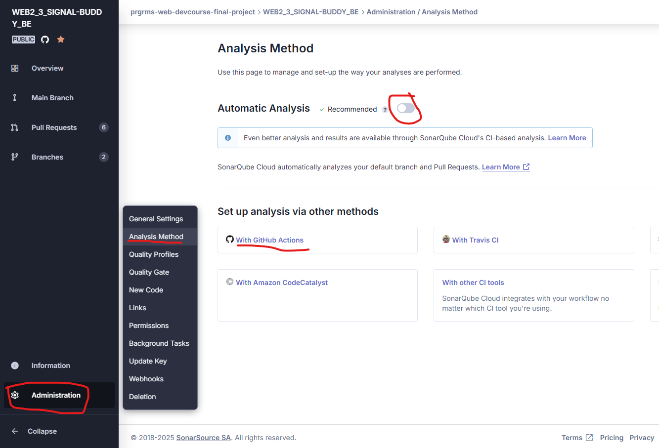
Task: Click the Recommended label
Action: [352, 109]
